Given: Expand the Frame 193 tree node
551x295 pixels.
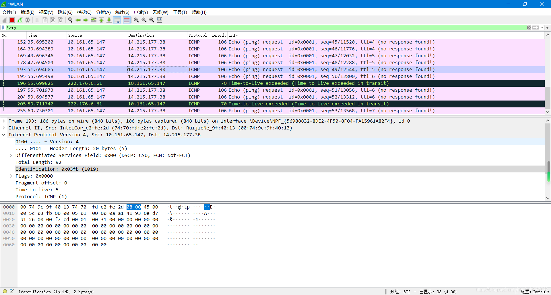Looking at the screenshot, I should [x=4, y=121].
